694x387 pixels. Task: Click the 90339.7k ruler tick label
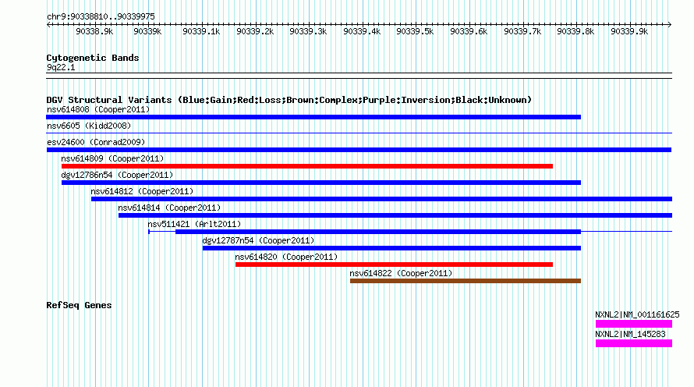point(522,31)
